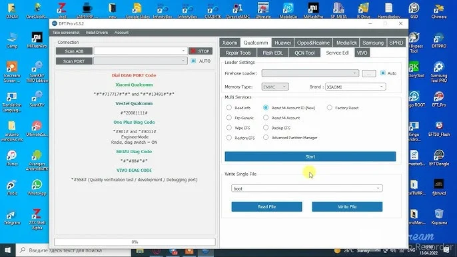Click the Scan ADB button
The image size is (457, 257).
(x=74, y=51)
